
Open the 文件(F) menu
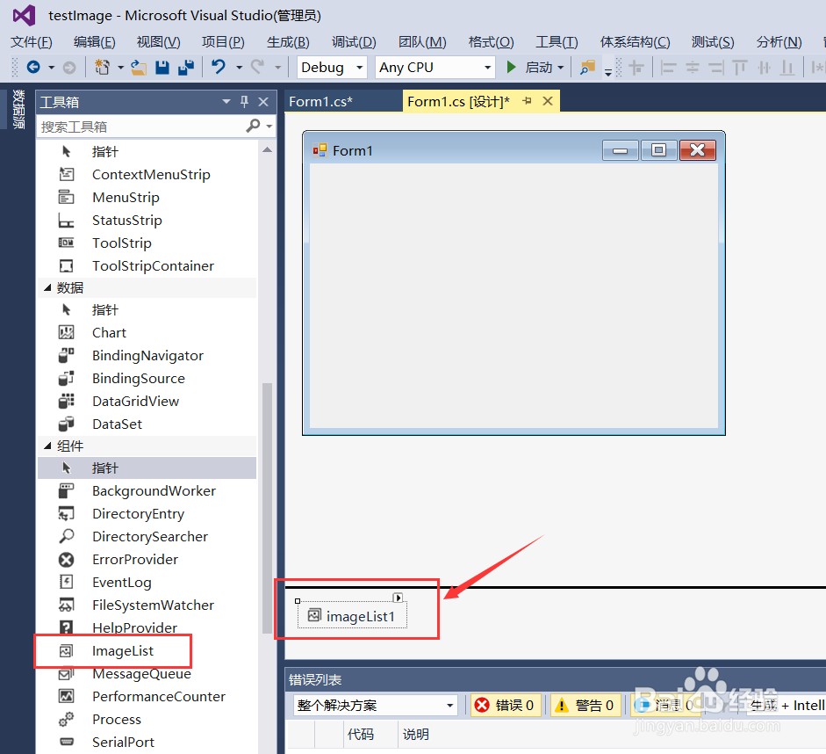pos(31,41)
